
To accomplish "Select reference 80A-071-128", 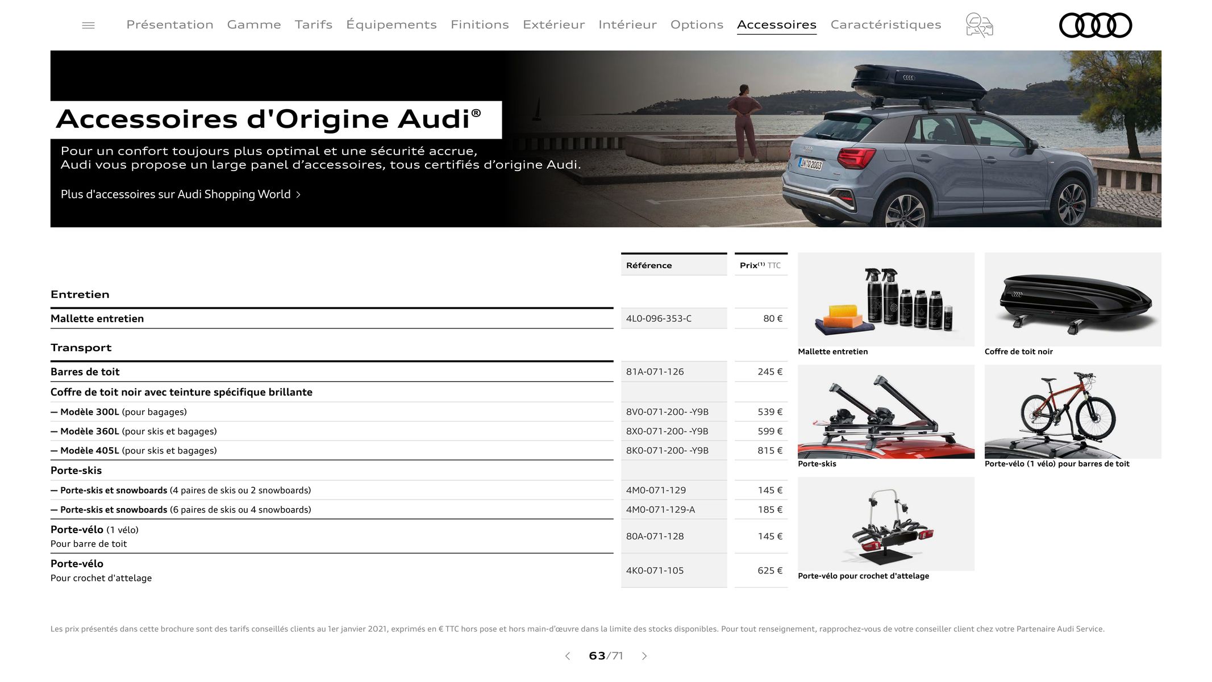I will click(x=655, y=537).
